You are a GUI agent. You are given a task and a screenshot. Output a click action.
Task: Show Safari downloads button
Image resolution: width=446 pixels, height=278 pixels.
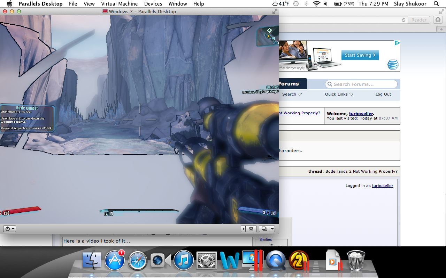[x=438, y=20]
